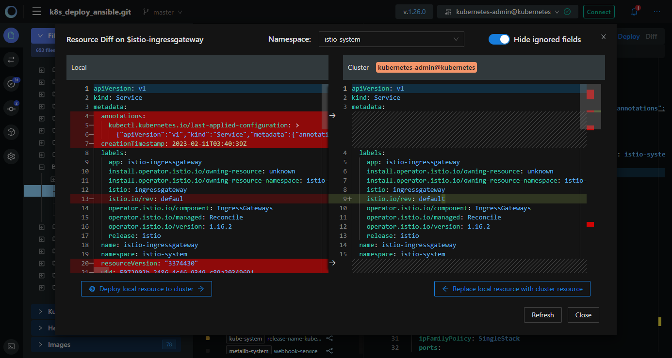
Task: Click Replace local resource with cluster resource
Action: (512, 289)
